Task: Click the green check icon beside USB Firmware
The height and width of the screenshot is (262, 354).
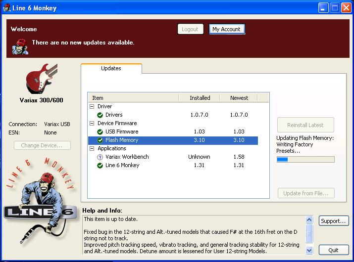Action: pos(100,132)
